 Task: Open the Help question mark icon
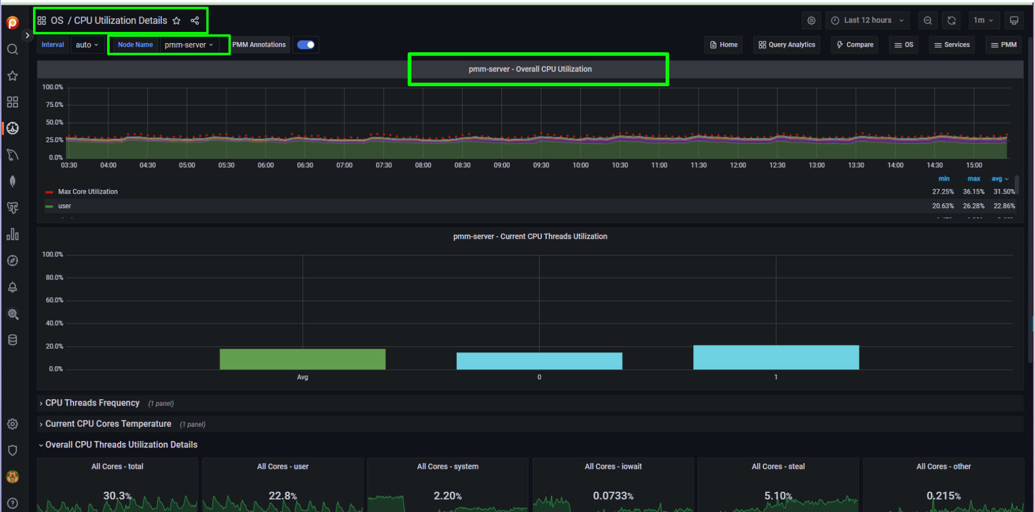click(x=13, y=503)
